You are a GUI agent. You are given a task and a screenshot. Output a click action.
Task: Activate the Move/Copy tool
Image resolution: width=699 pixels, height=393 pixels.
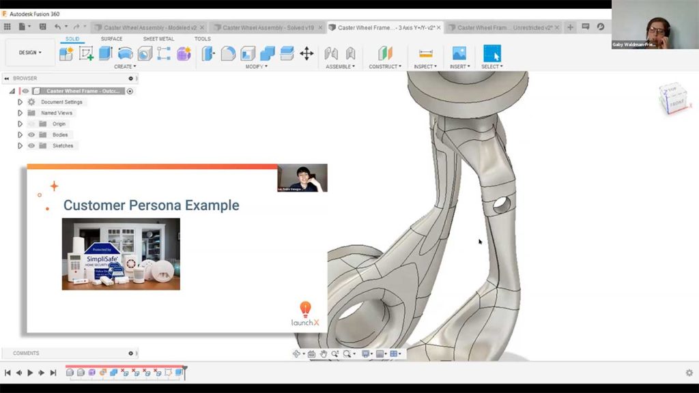coord(306,53)
